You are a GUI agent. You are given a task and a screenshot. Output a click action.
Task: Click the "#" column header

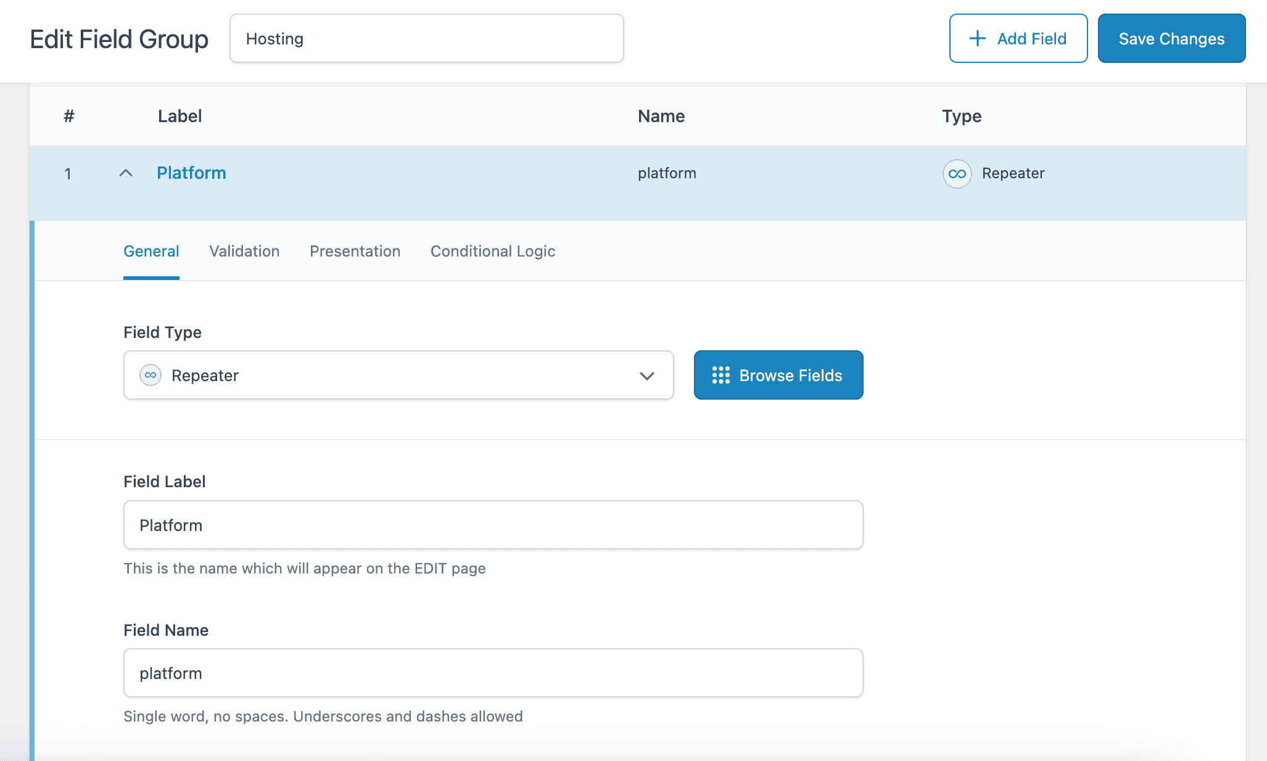point(69,116)
